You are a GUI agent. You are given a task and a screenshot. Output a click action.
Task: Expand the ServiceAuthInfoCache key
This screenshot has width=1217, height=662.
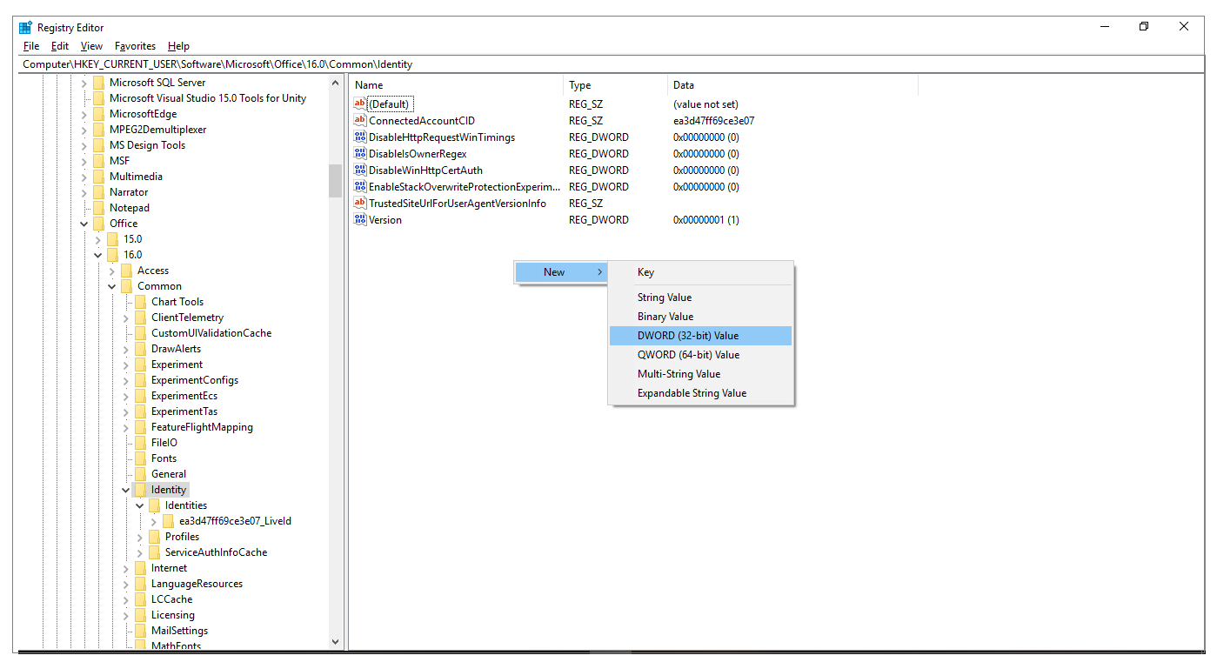pos(140,552)
